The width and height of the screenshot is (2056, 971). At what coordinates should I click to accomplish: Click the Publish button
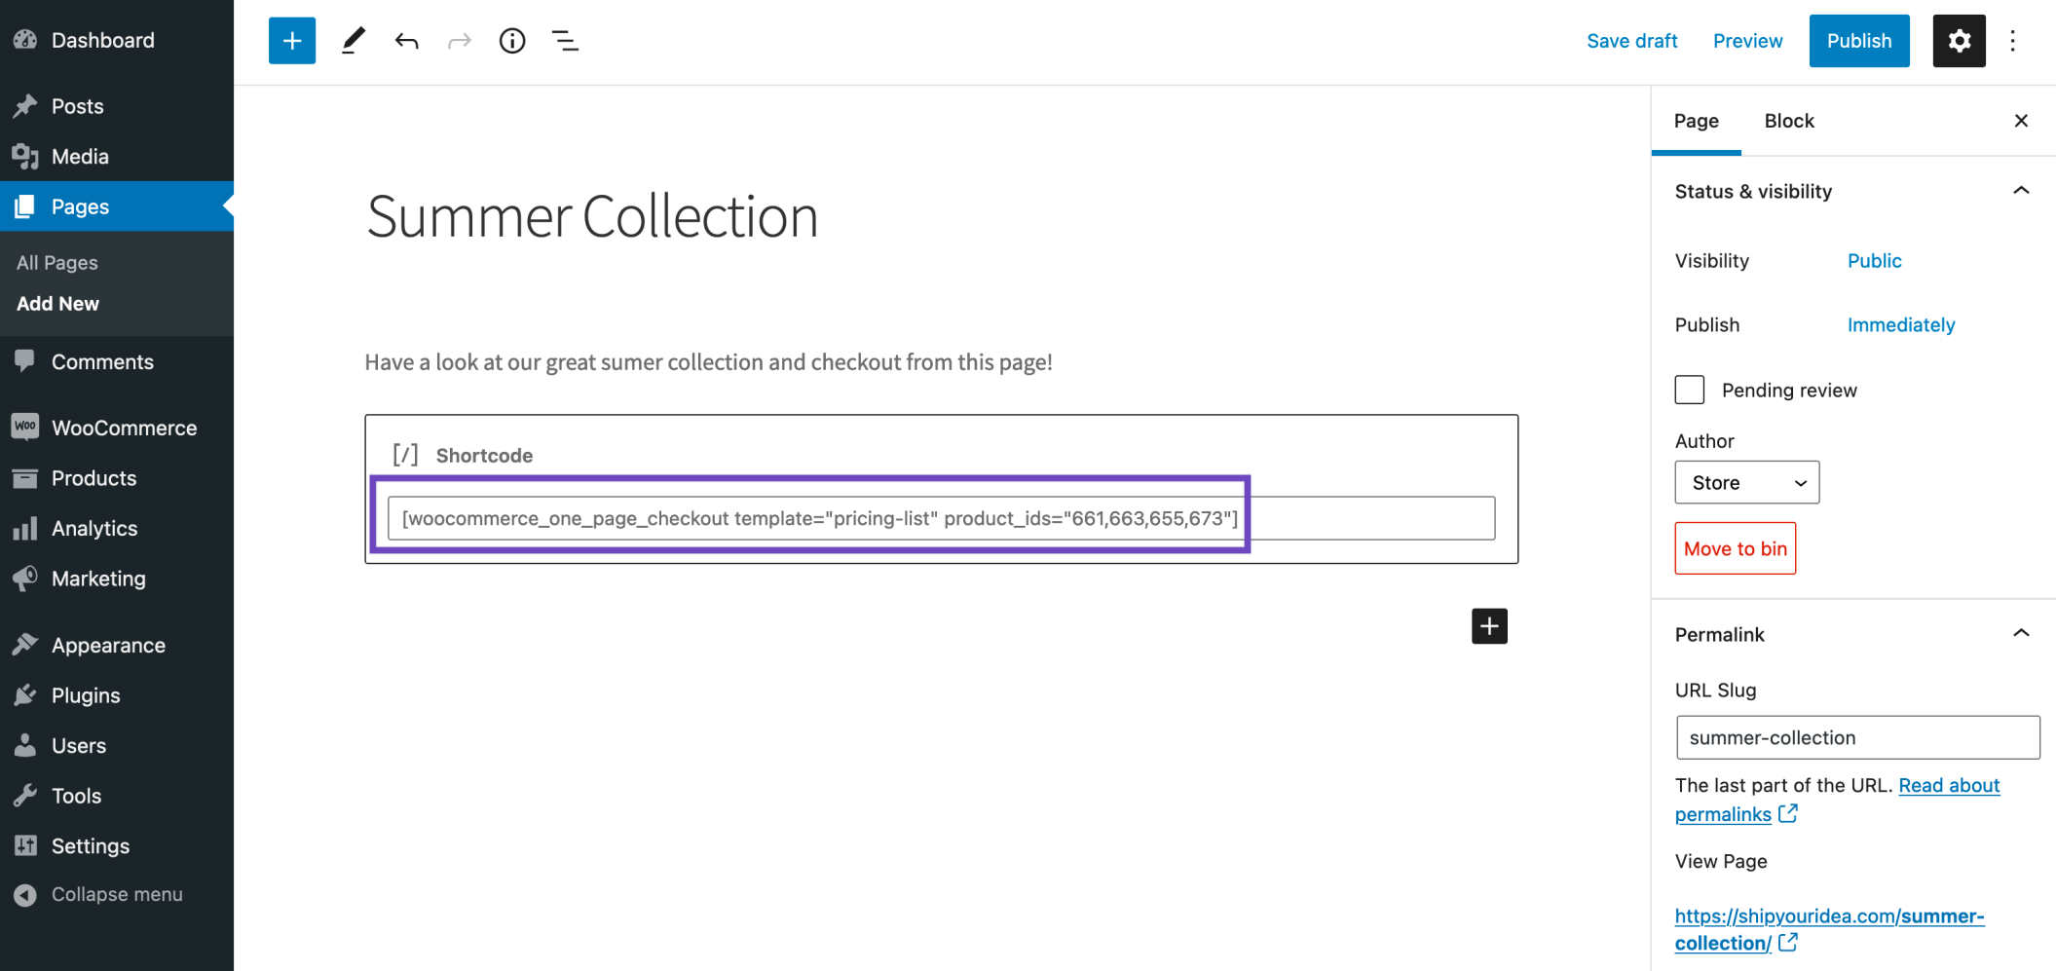click(x=1859, y=41)
